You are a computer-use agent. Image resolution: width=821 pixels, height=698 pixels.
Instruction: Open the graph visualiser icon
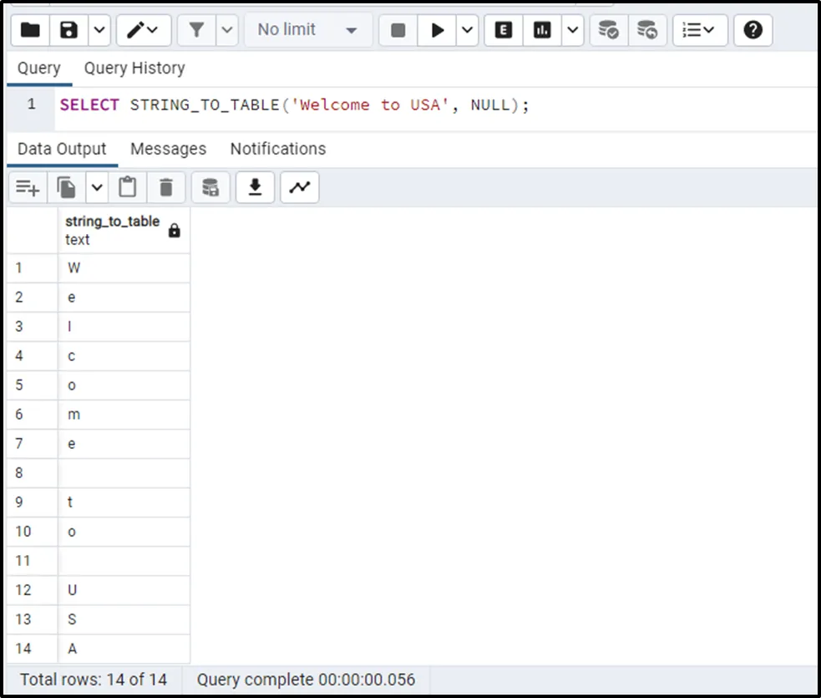(299, 188)
